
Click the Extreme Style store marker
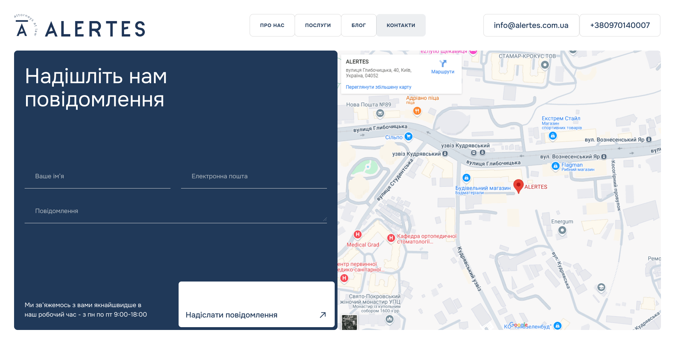tap(553, 135)
